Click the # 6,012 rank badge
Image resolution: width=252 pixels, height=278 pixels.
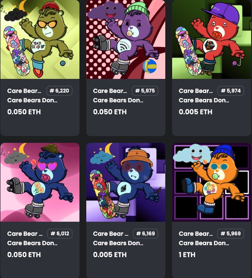click(x=60, y=234)
